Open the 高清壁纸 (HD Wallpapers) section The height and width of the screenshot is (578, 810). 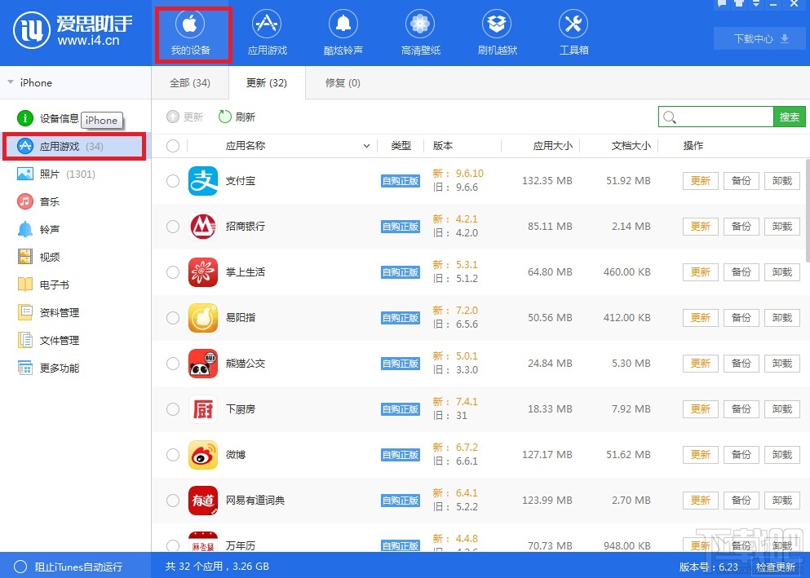(419, 32)
